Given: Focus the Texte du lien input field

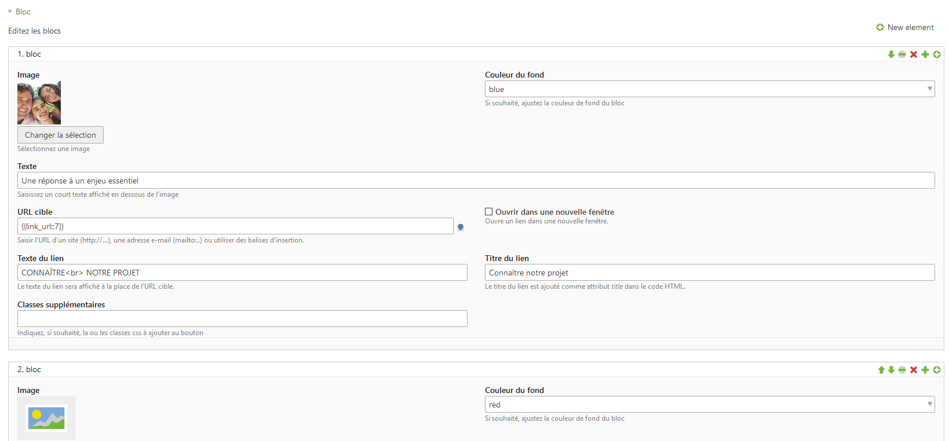Looking at the screenshot, I should click(x=242, y=273).
